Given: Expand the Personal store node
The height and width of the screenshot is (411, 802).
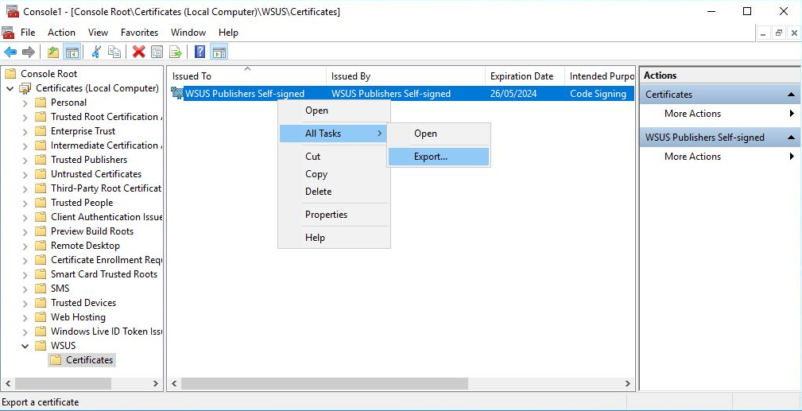Looking at the screenshot, I should coord(25,103).
